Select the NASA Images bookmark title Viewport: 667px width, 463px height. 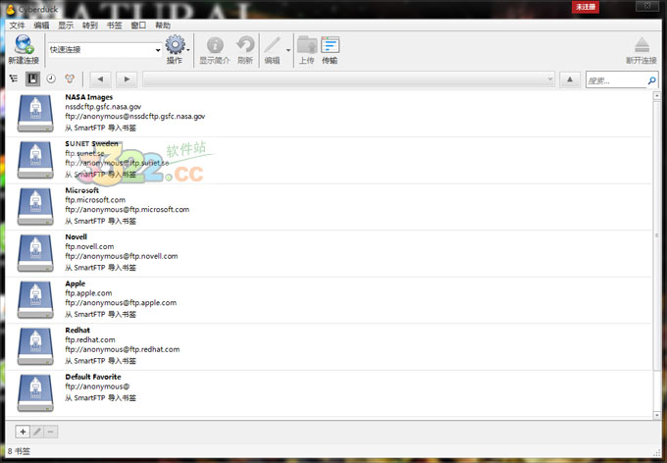tap(89, 97)
